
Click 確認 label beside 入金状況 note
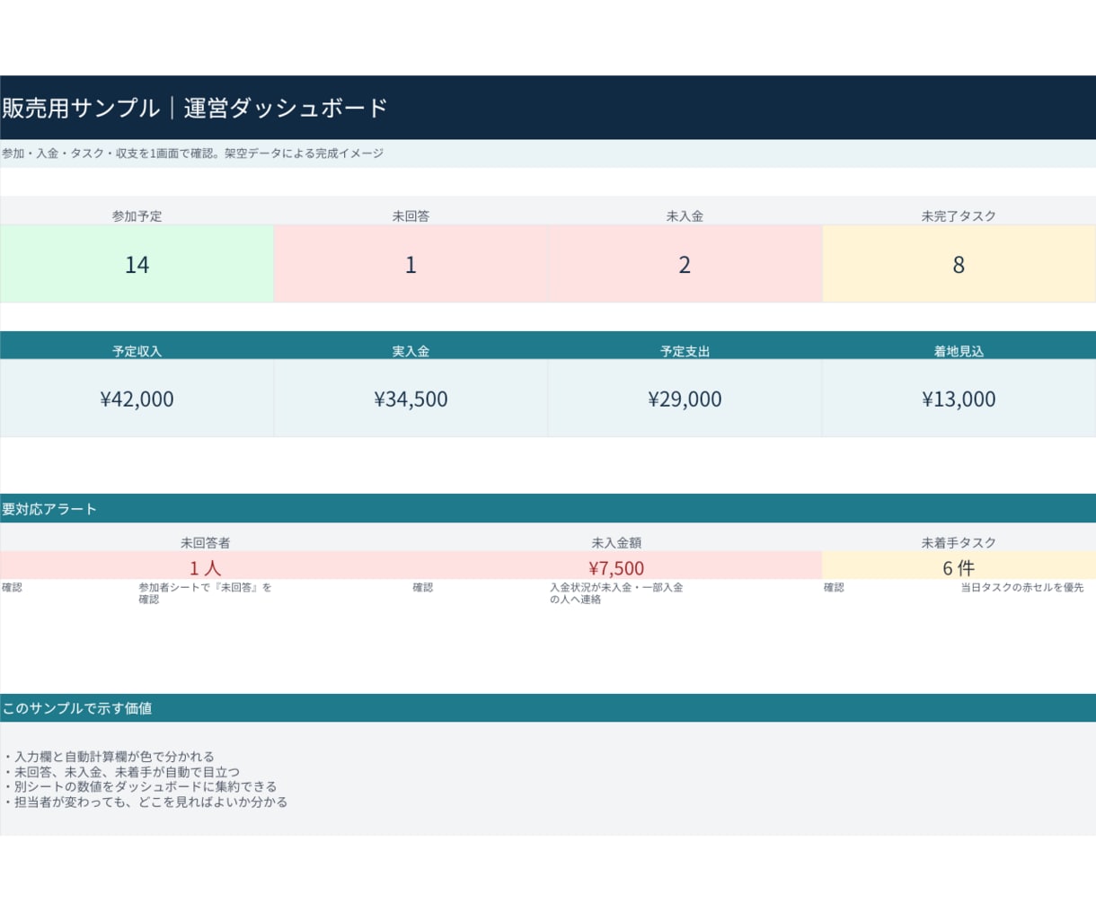pos(422,588)
